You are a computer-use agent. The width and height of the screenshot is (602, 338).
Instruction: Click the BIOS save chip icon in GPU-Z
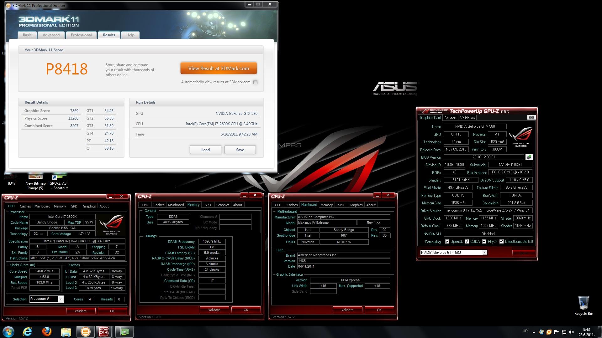tap(529, 157)
